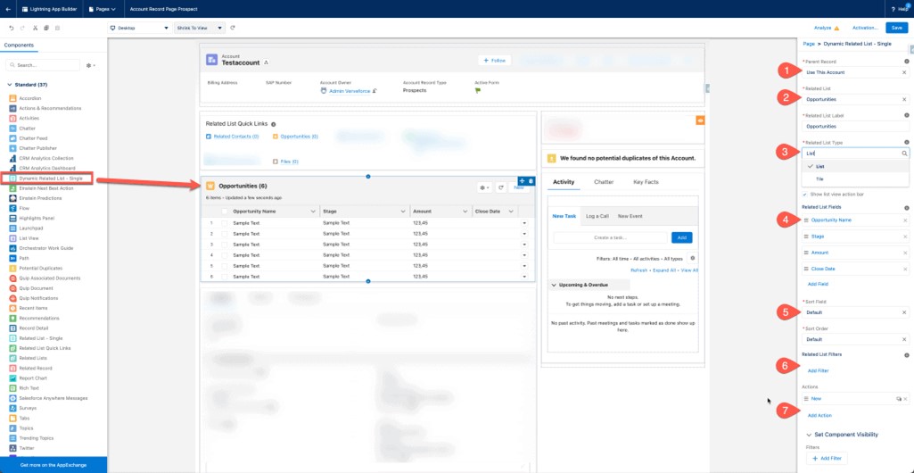Check the row 1 checkbox in Opportunities
914x473 pixels.
pos(225,223)
